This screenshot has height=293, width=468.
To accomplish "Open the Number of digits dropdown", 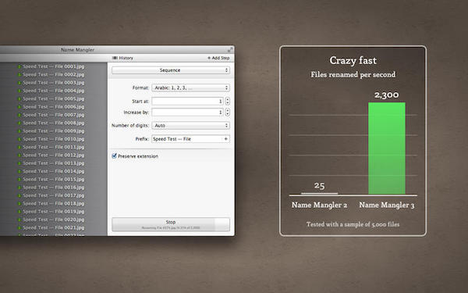I will pos(191,125).
